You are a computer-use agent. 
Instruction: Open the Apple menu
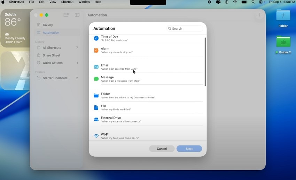(3, 2)
